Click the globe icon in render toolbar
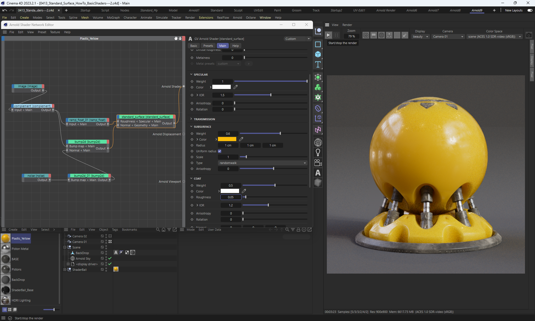The image size is (535, 321). pos(381,35)
